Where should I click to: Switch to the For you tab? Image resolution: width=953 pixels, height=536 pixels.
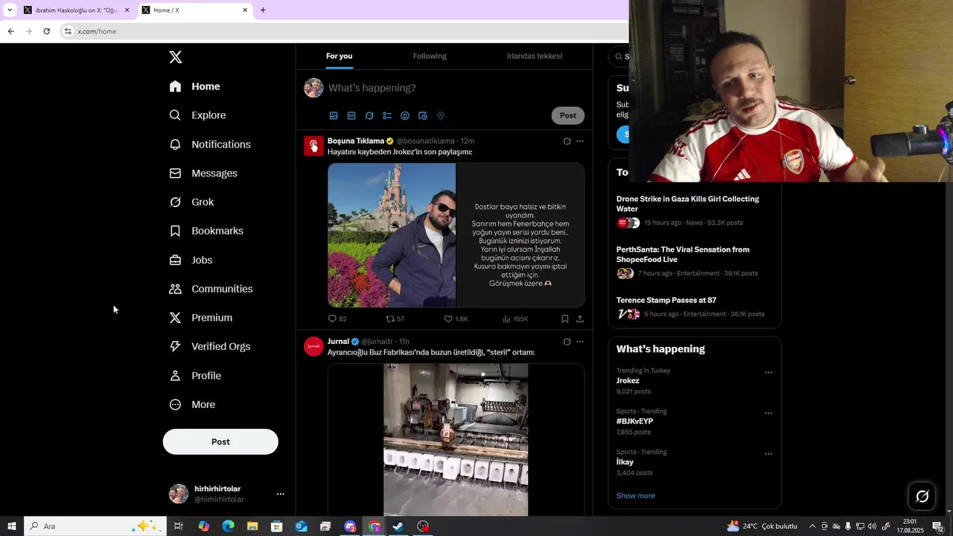pyautogui.click(x=339, y=57)
